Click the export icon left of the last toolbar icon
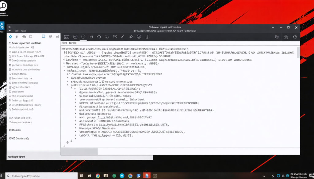 coord(286,37)
